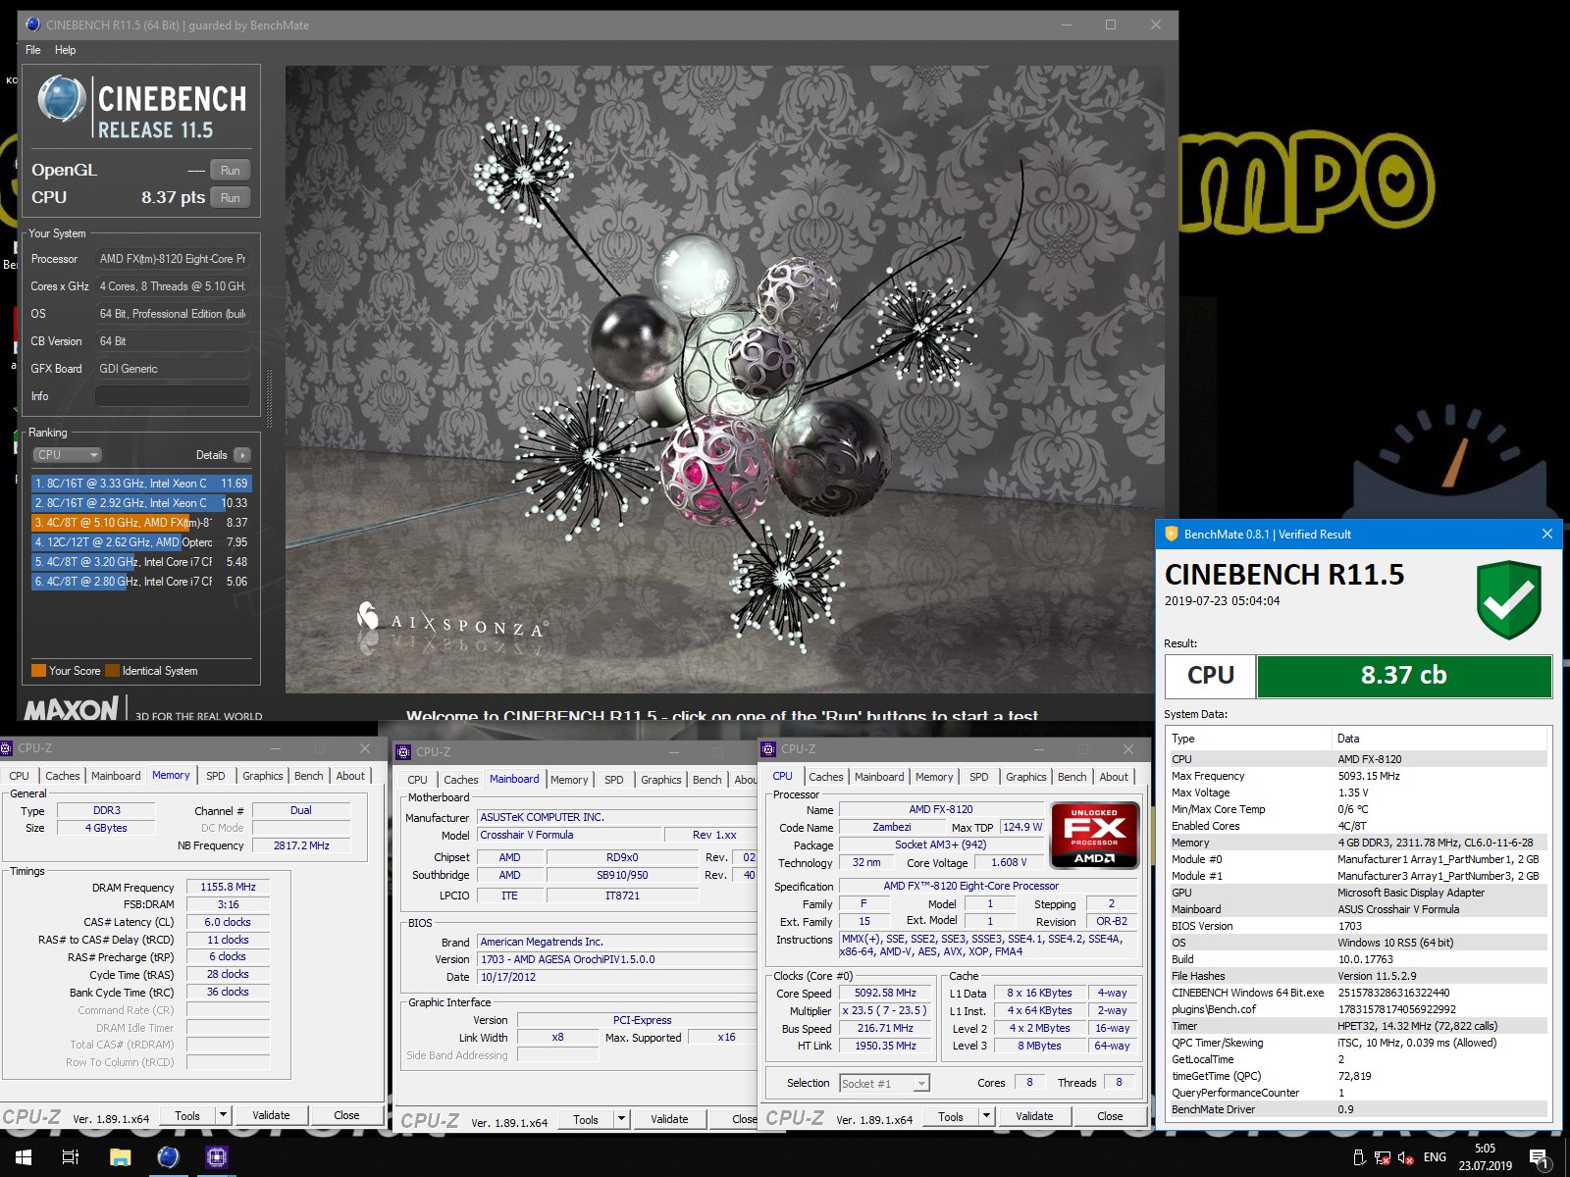
Task: Open Caches tab in Mainboard CPU-Z window
Action: 461,780
